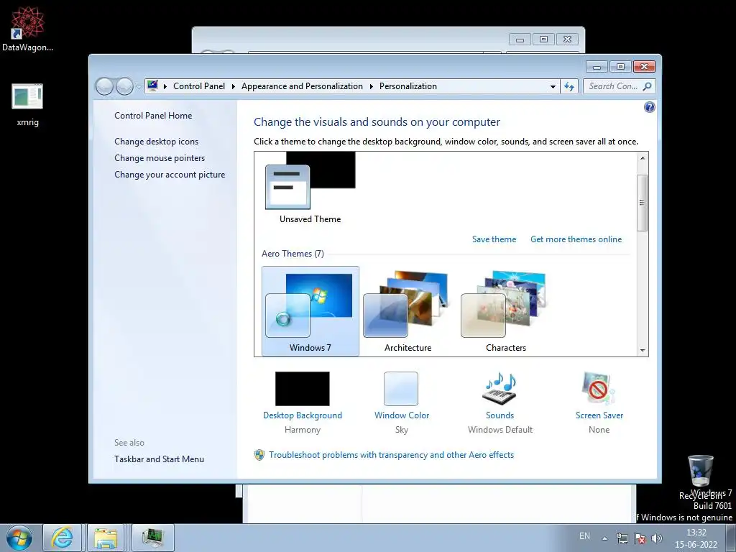Click the Show desktop strip

(x=730, y=538)
